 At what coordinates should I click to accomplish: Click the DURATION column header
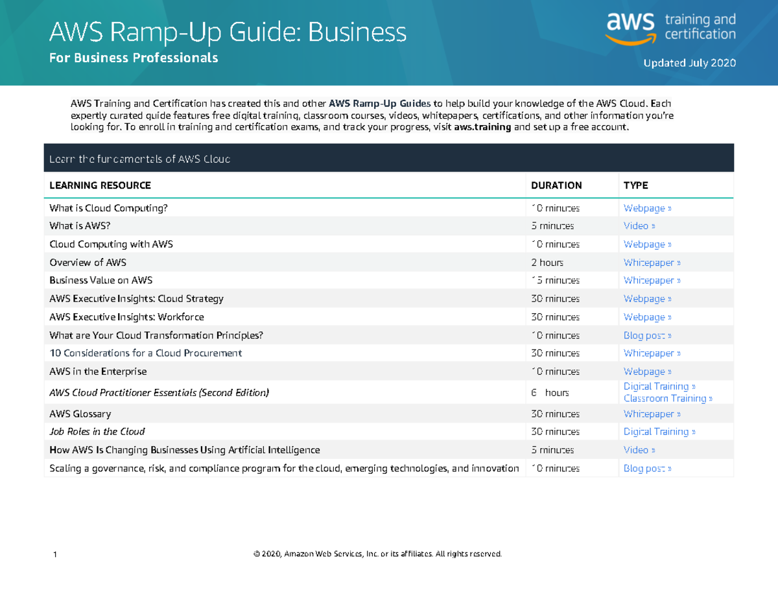(556, 185)
